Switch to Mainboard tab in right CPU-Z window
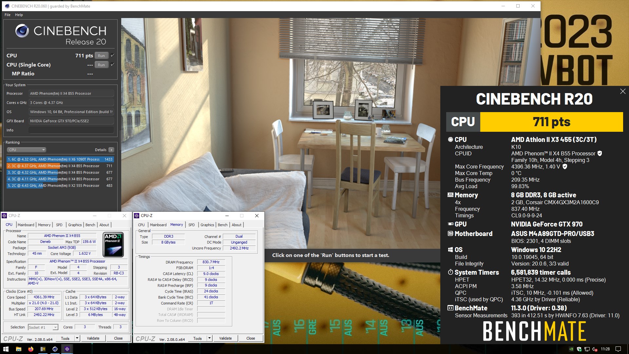The width and height of the screenshot is (629, 354). click(x=158, y=225)
